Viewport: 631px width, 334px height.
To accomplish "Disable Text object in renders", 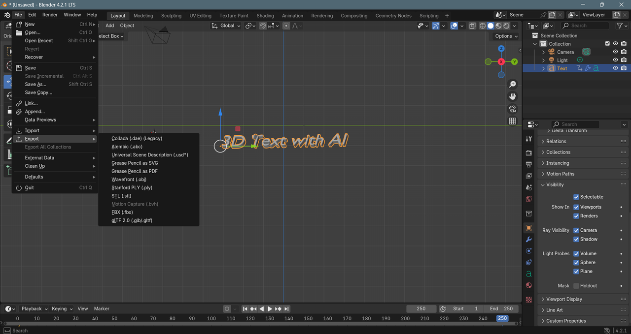I will pos(624,68).
